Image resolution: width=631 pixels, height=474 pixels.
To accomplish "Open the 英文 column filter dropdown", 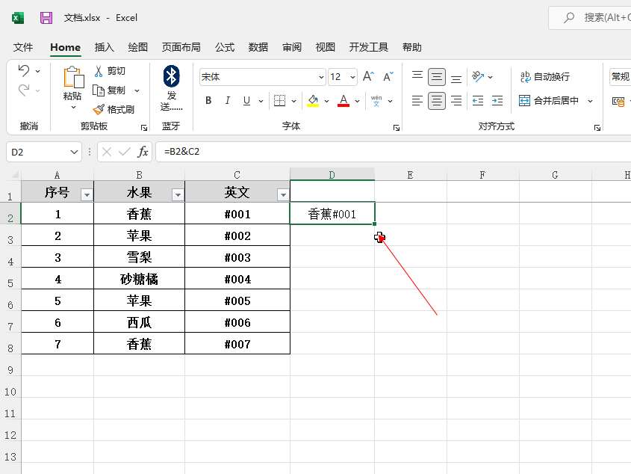I will 283,195.
